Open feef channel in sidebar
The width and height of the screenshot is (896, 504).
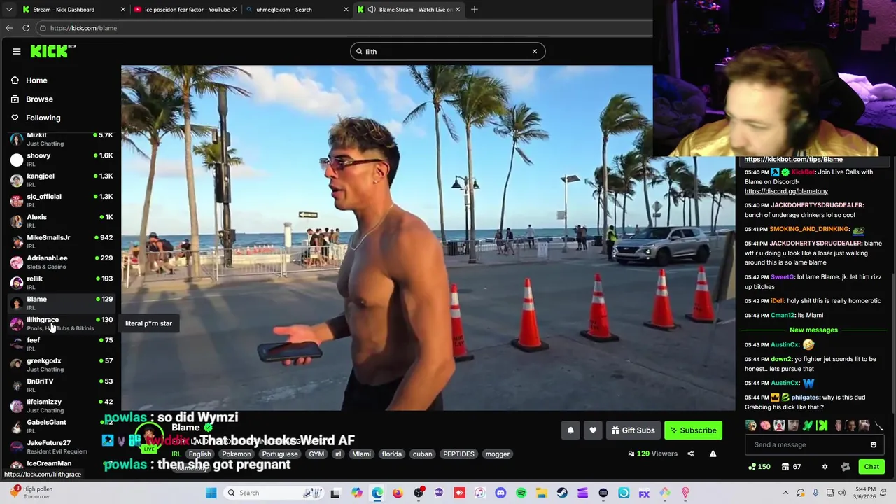coord(61,344)
